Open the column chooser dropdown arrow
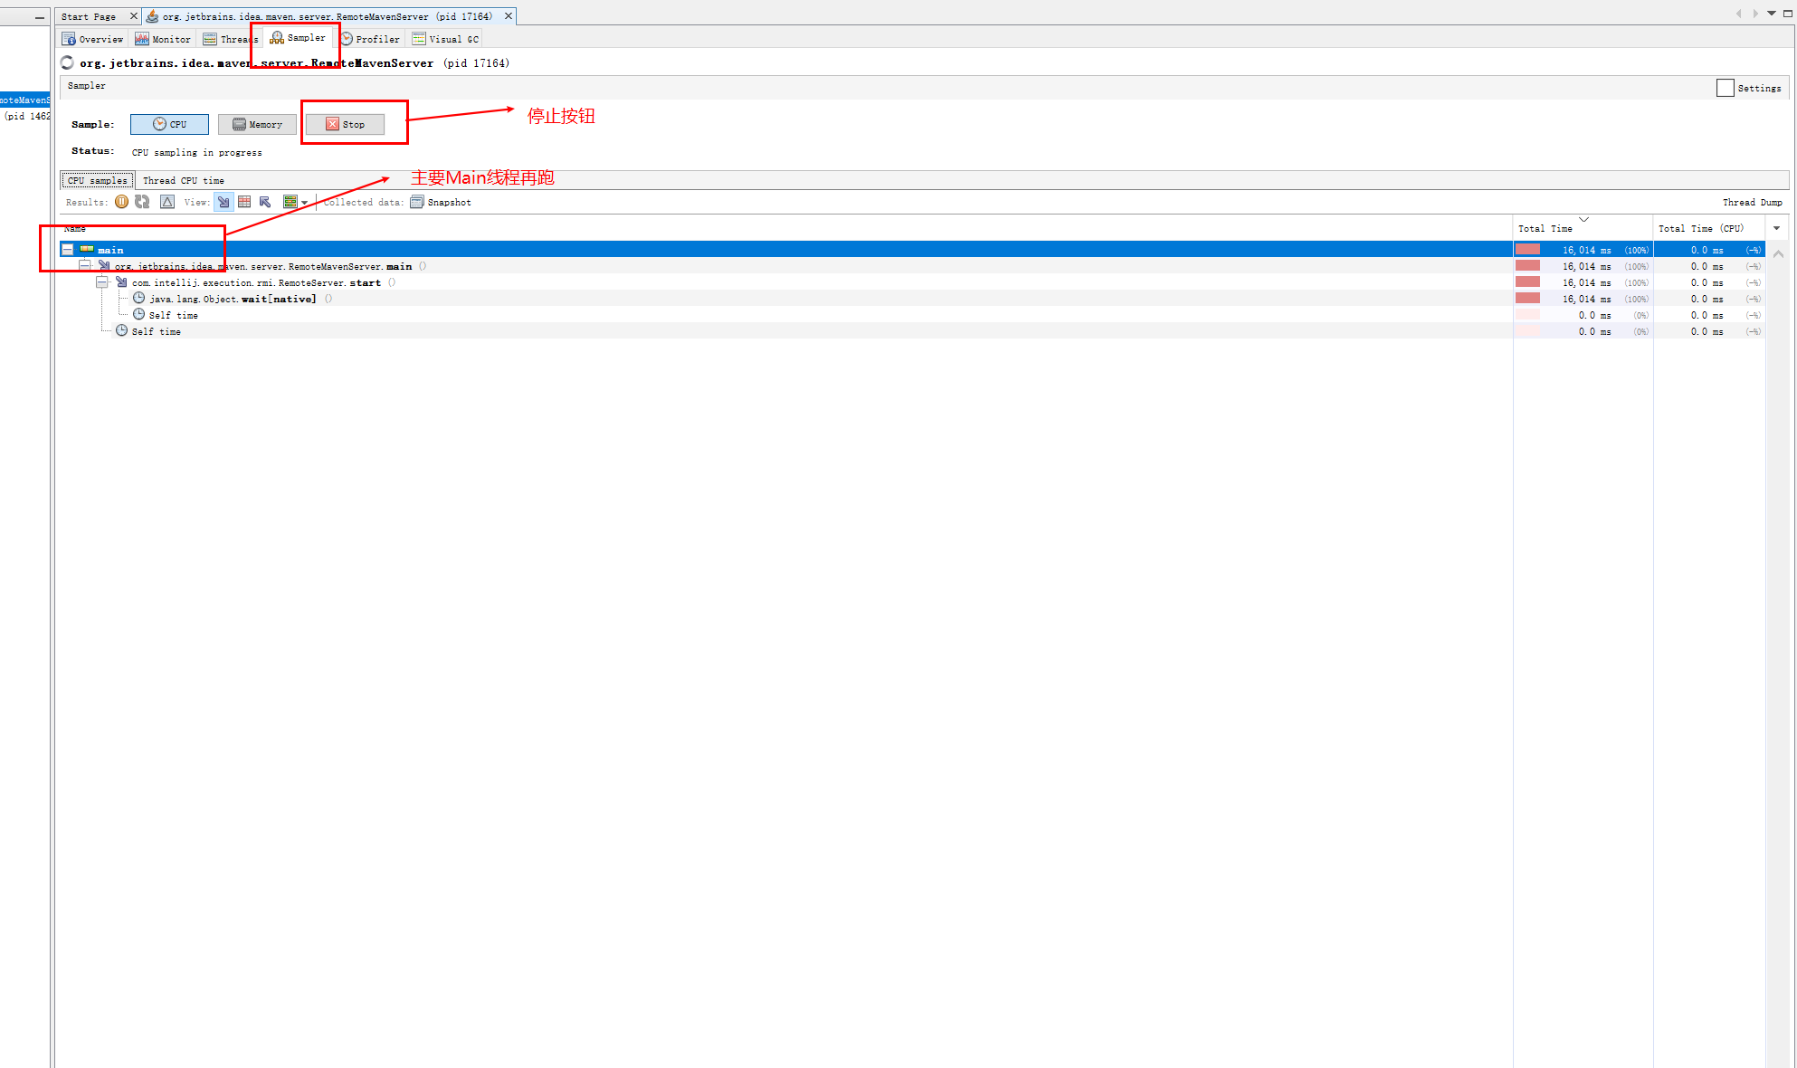This screenshot has width=1797, height=1068. point(1776,228)
